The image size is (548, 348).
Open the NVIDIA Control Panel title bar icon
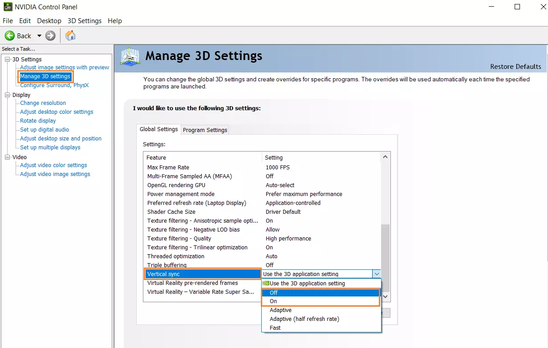click(x=7, y=7)
